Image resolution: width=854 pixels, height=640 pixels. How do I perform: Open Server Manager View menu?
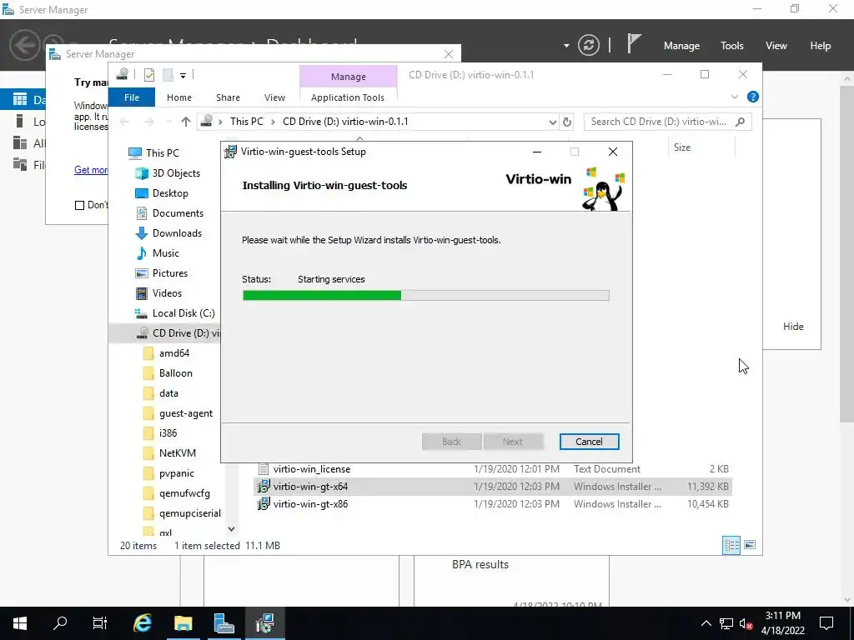click(776, 46)
